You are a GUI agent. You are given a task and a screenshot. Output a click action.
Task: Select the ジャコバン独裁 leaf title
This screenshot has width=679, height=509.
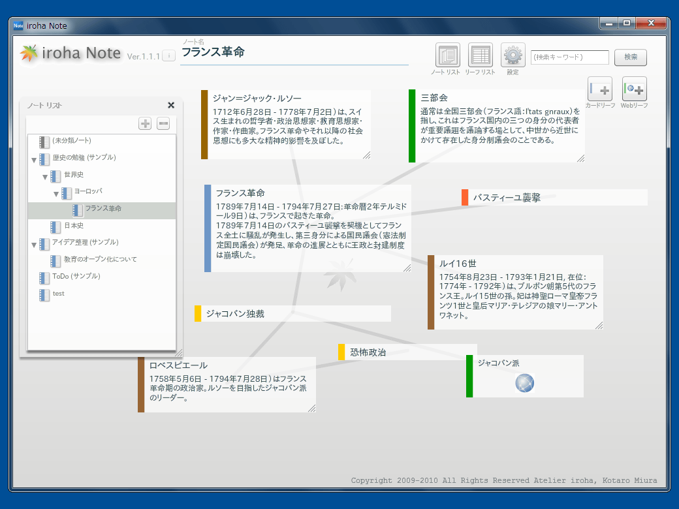pos(235,314)
